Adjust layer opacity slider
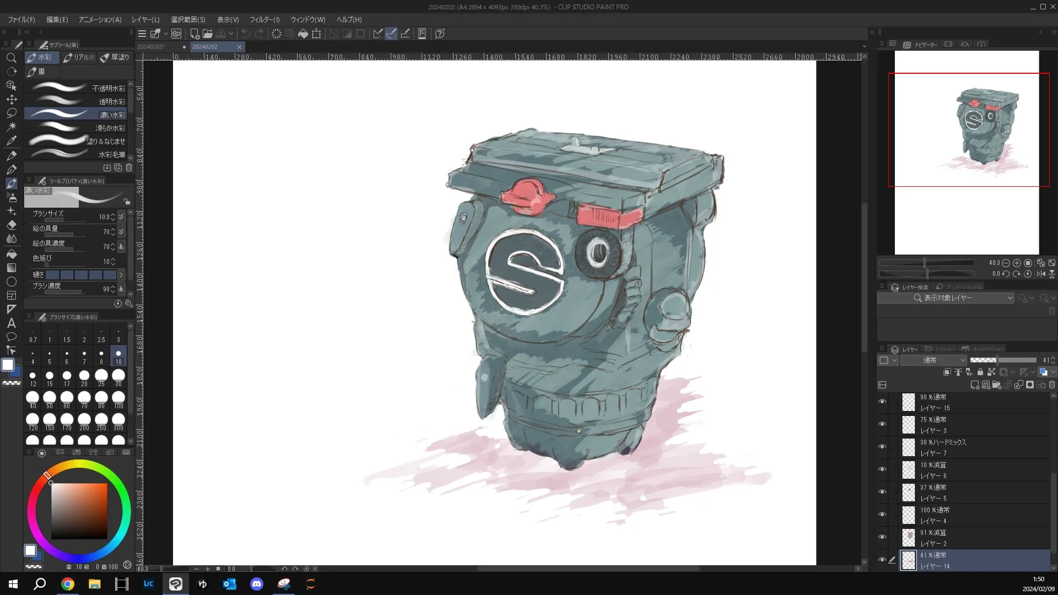 (1003, 360)
